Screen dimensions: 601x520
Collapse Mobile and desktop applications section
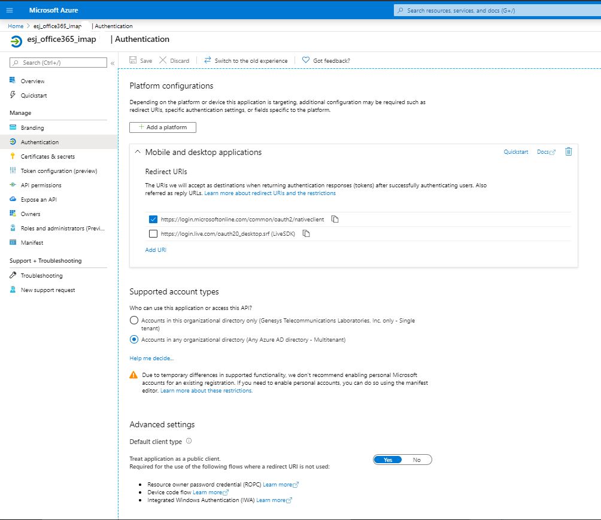pyautogui.click(x=138, y=152)
